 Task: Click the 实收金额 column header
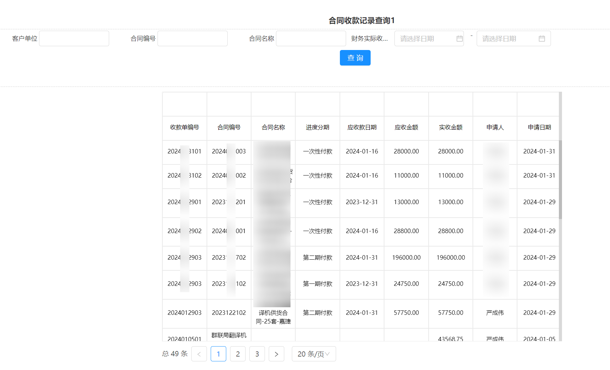[451, 128]
